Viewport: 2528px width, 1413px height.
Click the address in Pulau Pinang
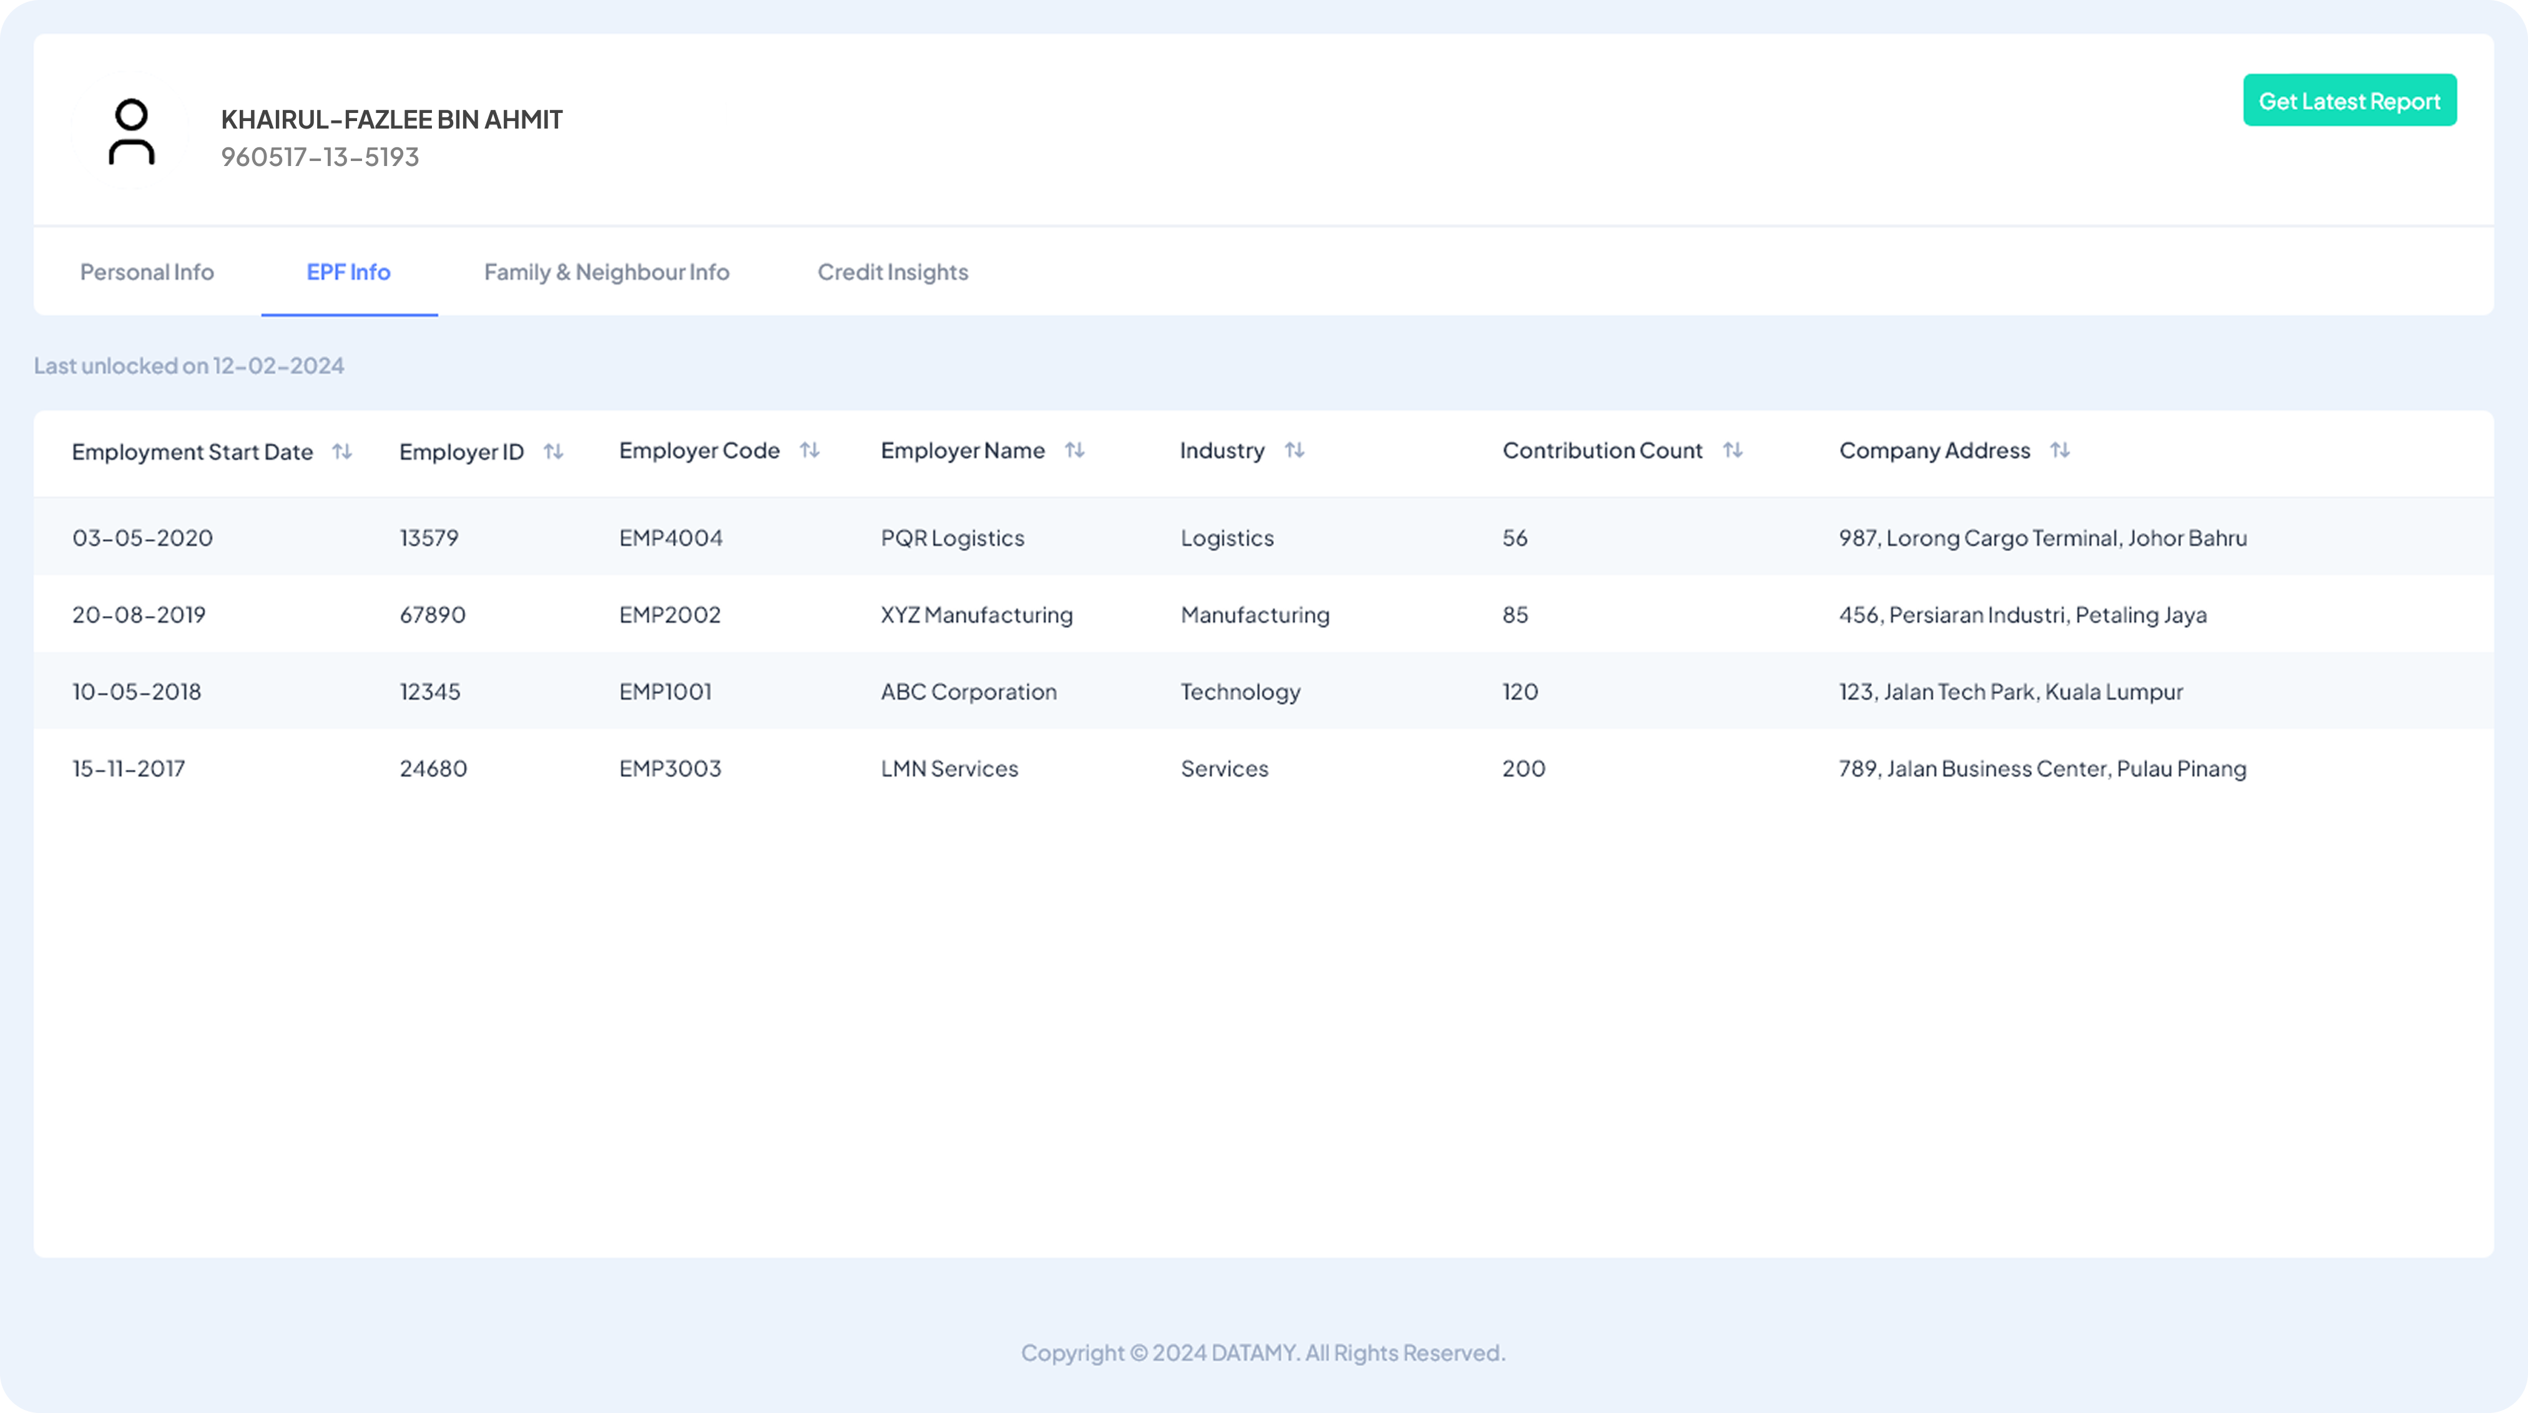pyautogui.click(x=2042, y=768)
